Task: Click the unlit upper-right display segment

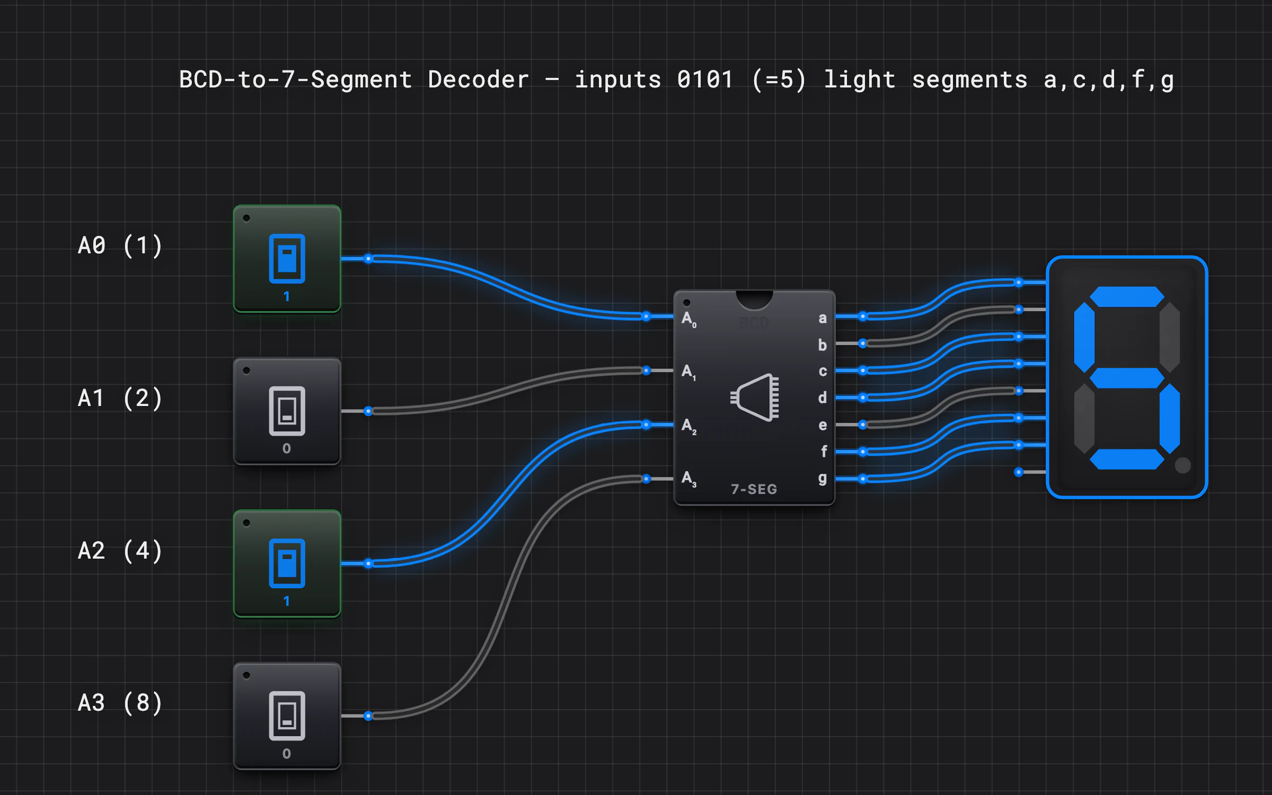Action: click(x=1170, y=337)
